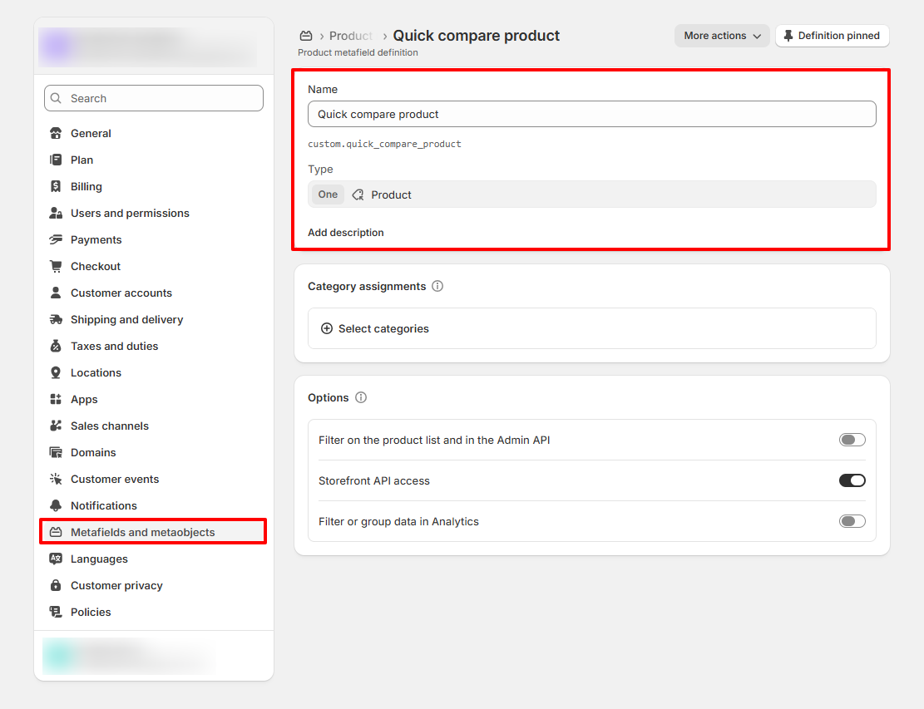Click the Metafields and metaobjects icon
The width and height of the screenshot is (924, 709).
point(56,532)
